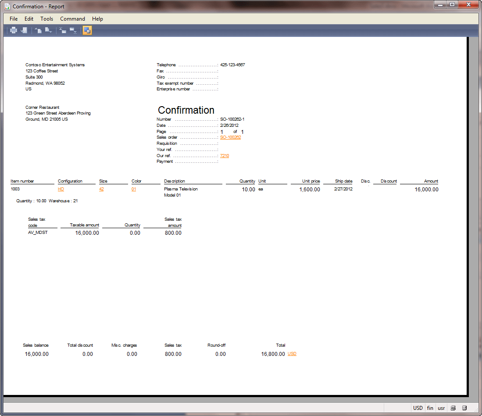The height and width of the screenshot is (416, 482).
Task: Open sales order SO-100262 link
Action: coord(231,137)
